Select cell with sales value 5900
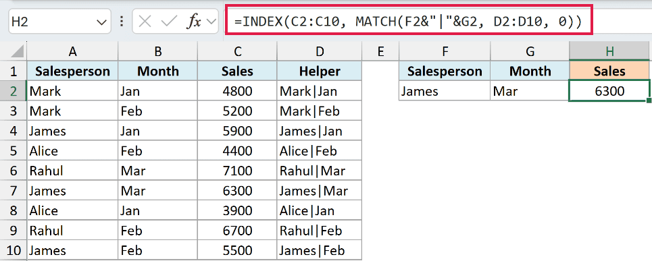Viewport: 652px width, 261px height. pyautogui.click(x=237, y=131)
